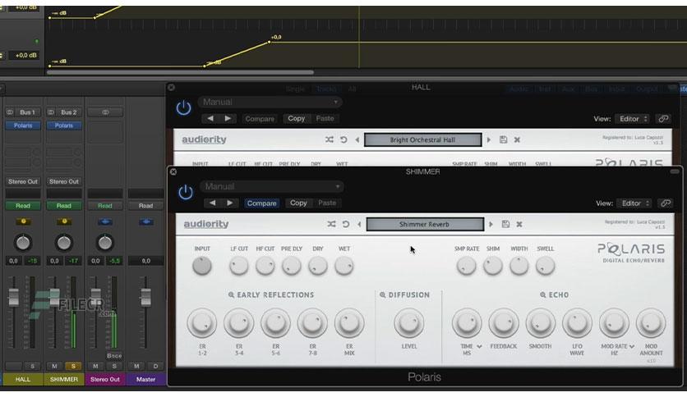Mute the SHIMMER channel strip
This screenshot has height=397, width=687.
(54, 366)
